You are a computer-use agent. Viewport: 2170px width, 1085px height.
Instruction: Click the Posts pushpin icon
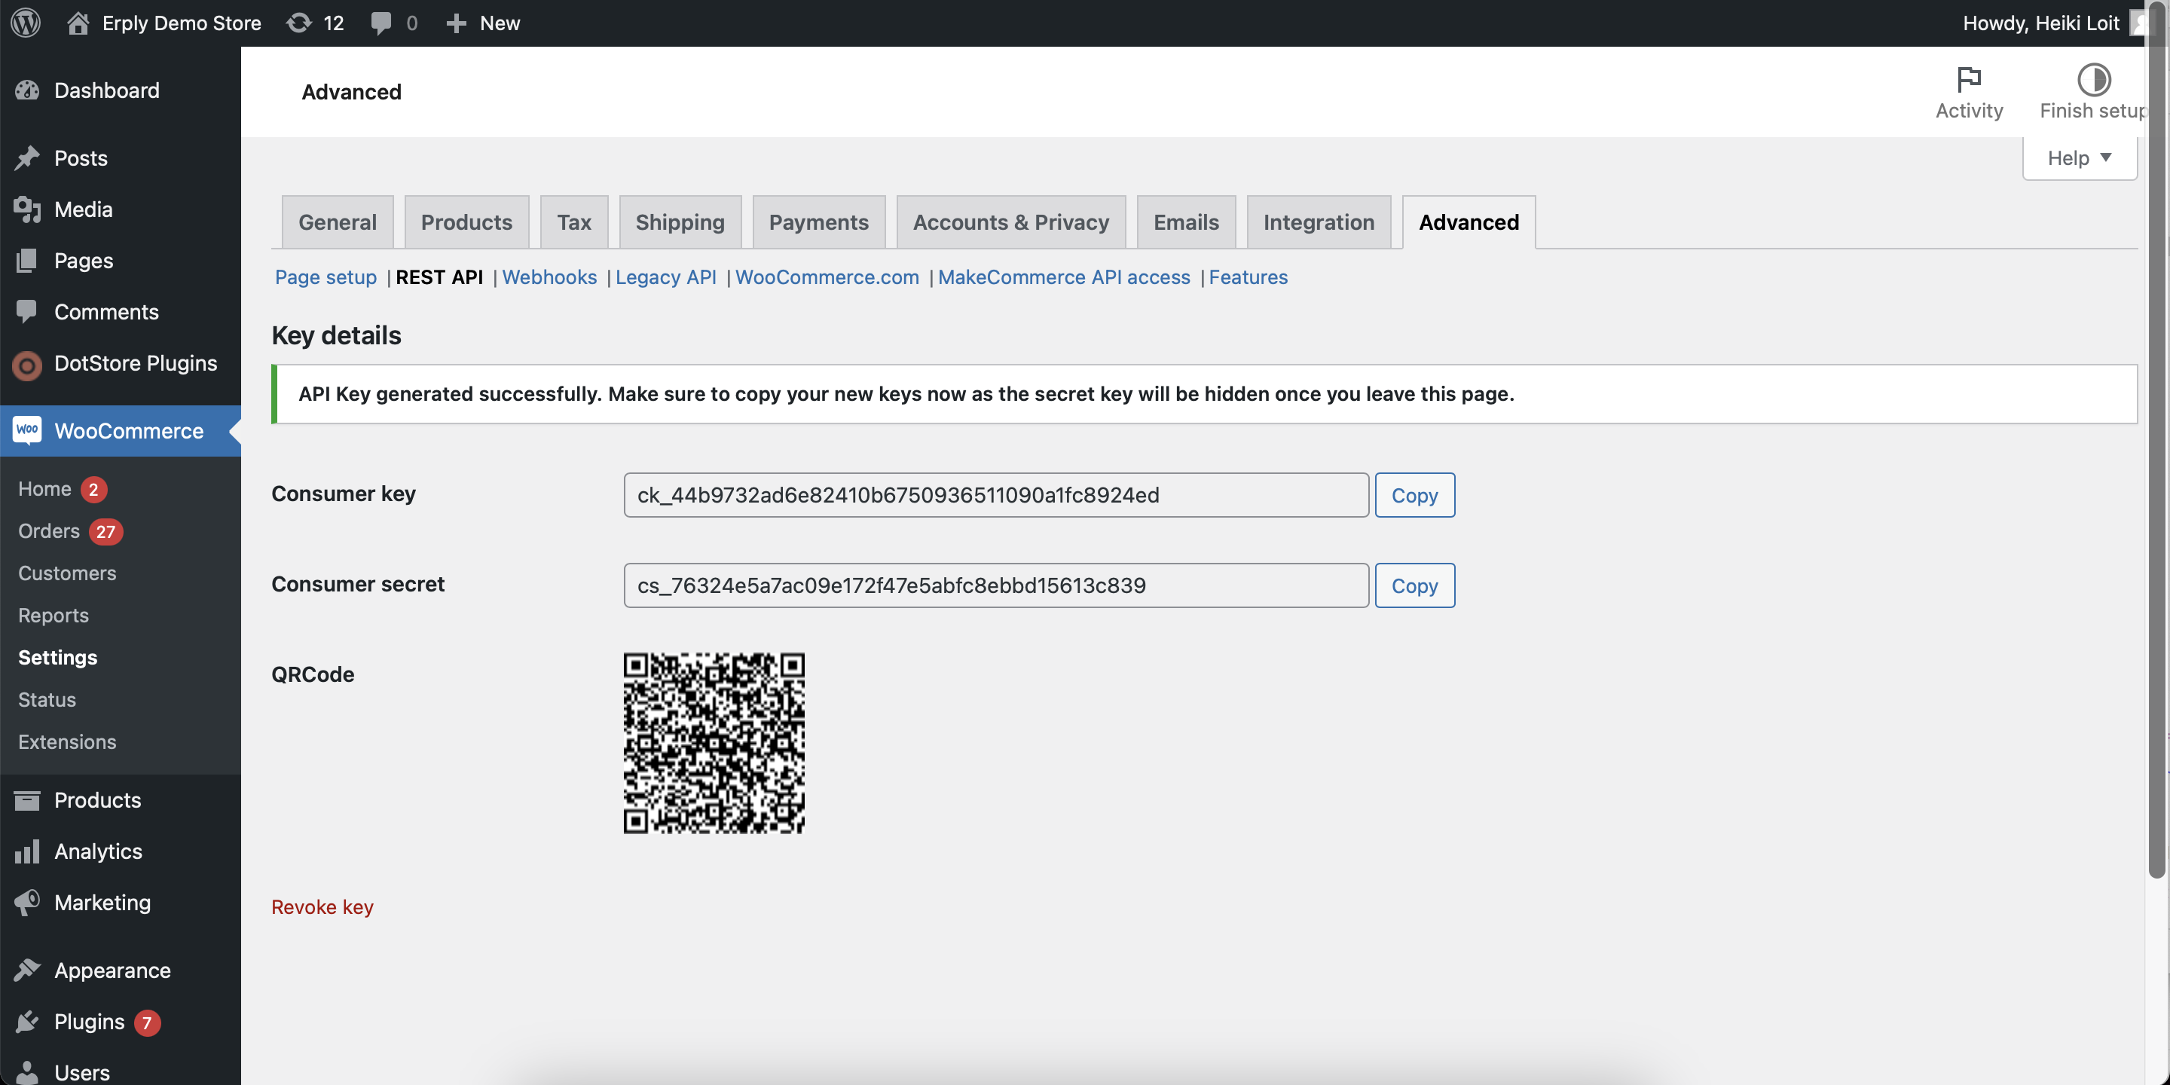(x=27, y=158)
